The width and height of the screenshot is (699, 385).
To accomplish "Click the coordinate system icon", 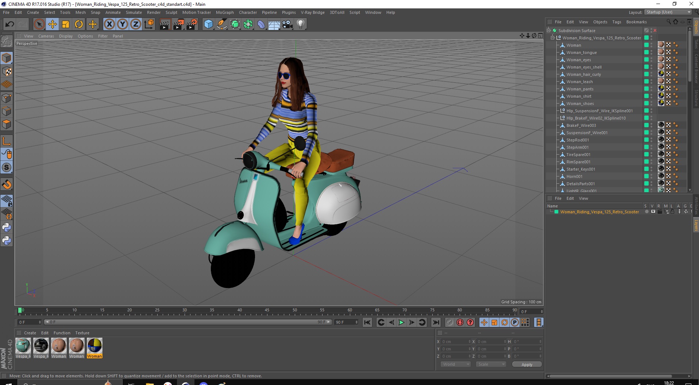I will click(149, 24).
